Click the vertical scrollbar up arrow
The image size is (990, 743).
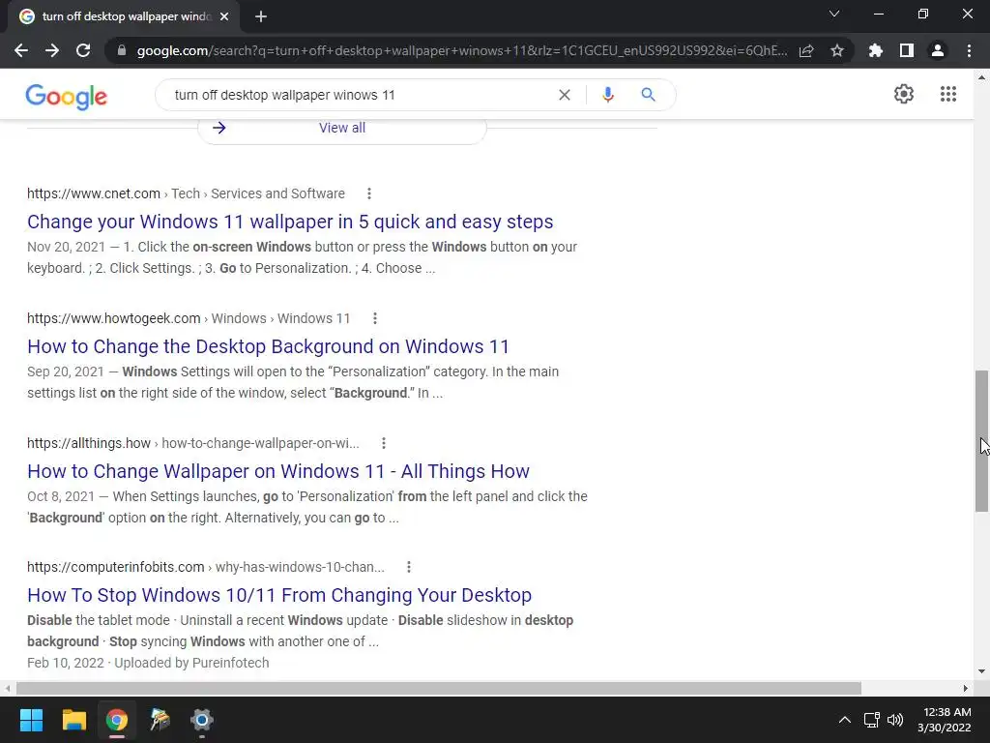point(981,77)
